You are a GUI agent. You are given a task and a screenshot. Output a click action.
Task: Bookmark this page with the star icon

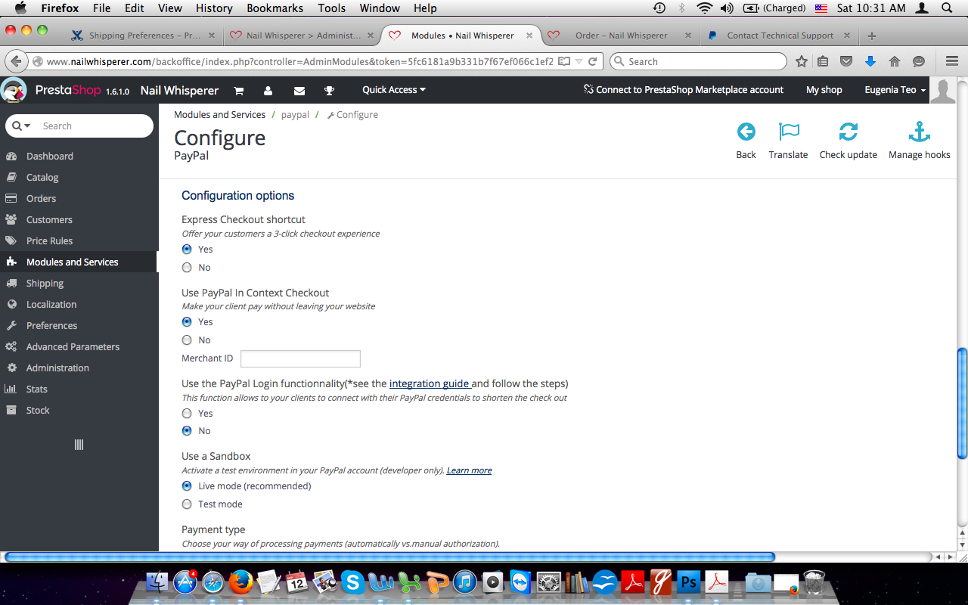pyautogui.click(x=802, y=61)
